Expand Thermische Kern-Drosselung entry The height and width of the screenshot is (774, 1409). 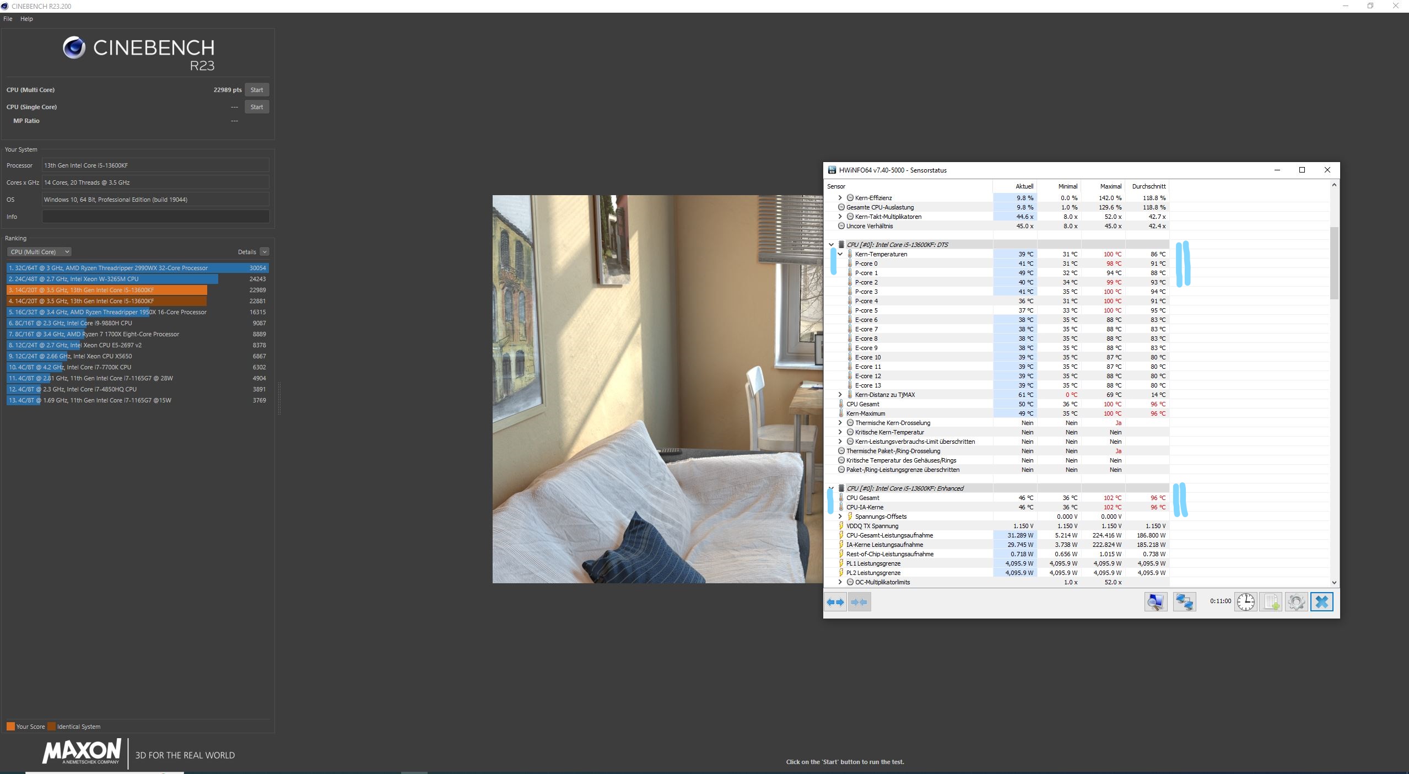[x=840, y=423]
